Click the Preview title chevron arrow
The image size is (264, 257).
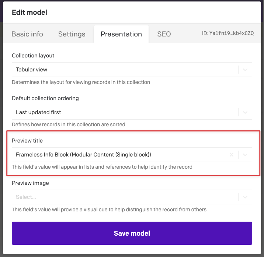coord(245,155)
